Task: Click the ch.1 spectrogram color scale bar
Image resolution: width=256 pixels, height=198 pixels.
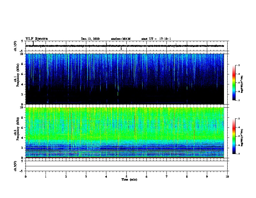Action: coord(234,83)
